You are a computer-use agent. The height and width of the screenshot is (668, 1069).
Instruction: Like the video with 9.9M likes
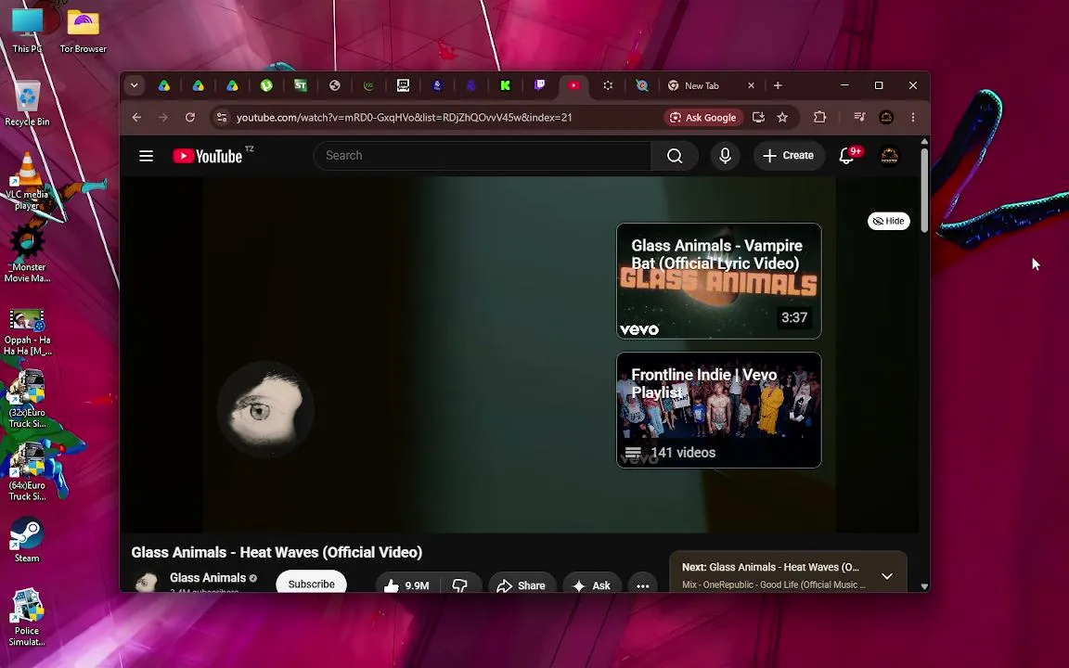tap(407, 585)
